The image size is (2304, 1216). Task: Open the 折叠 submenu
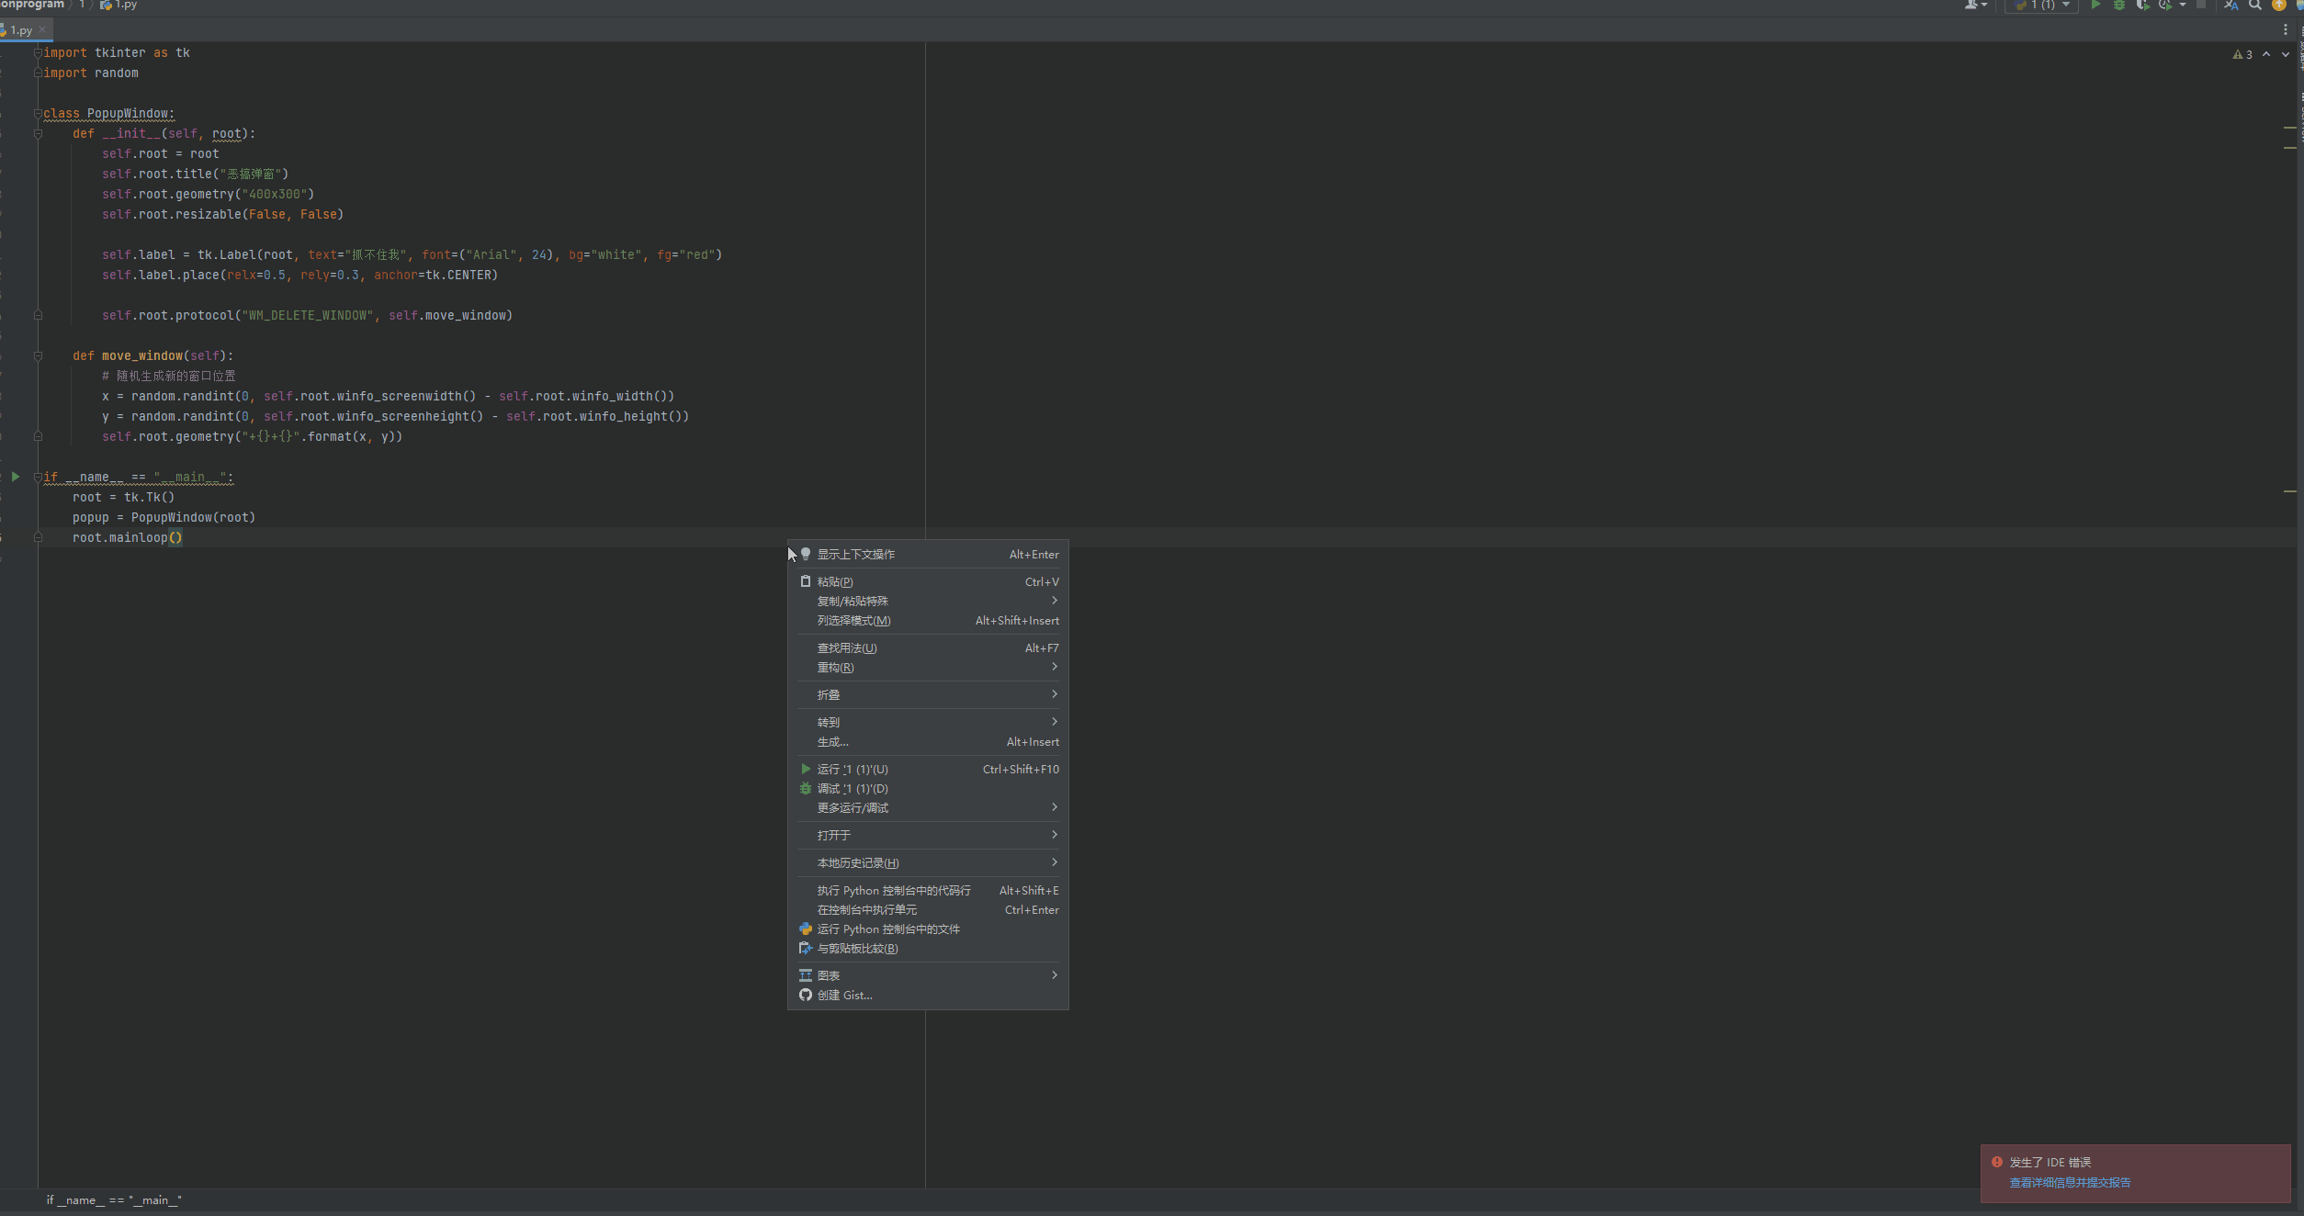pos(928,695)
